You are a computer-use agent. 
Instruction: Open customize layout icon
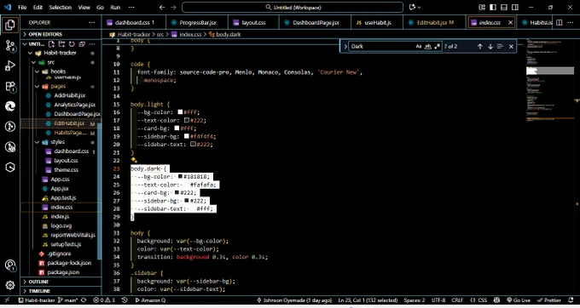[x=482, y=7]
